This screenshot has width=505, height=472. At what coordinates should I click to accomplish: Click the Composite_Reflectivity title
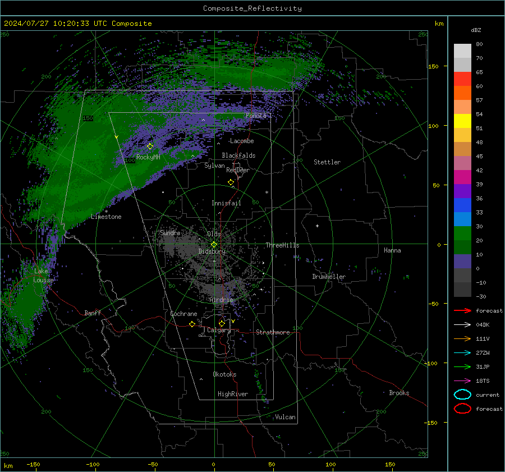(x=252, y=8)
